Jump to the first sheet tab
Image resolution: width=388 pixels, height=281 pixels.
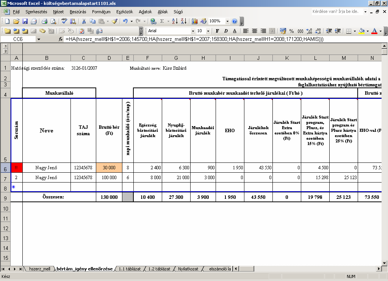pyautogui.click(x=3, y=269)
